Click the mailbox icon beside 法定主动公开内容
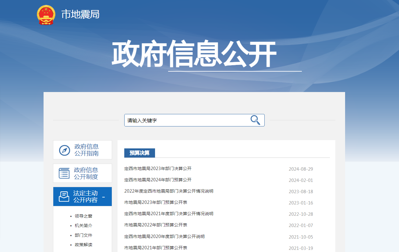This screenshot has width=399, height=252. (x=64, y=196)
